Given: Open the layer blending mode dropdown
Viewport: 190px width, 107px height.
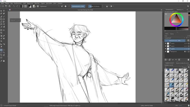Looking at the screenshot, I should point(175,38).
